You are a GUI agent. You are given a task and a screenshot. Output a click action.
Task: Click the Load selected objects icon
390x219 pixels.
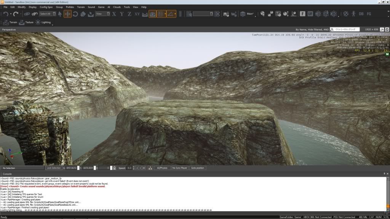pyautogui.click(x=234, y=14)
